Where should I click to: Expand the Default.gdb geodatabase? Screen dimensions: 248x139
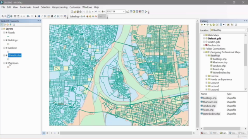coord(204,39)
